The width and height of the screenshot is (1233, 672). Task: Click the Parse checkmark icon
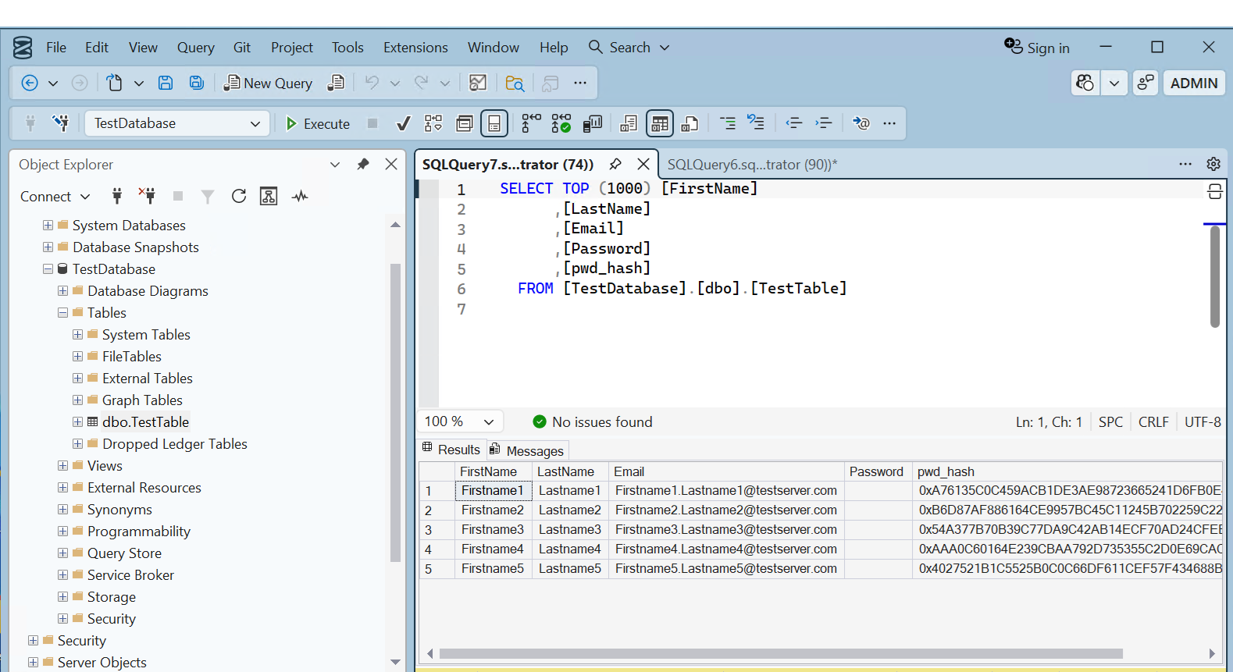pos(404,123)
